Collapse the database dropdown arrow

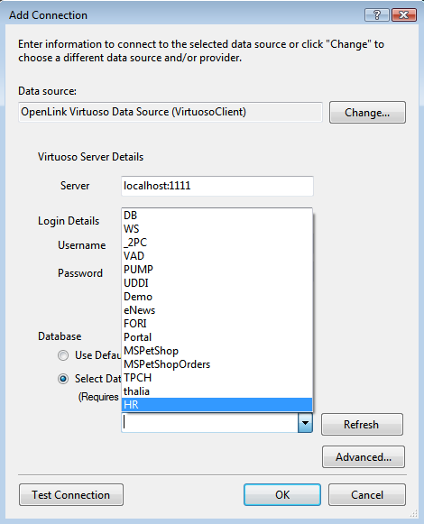coord(305,423)
